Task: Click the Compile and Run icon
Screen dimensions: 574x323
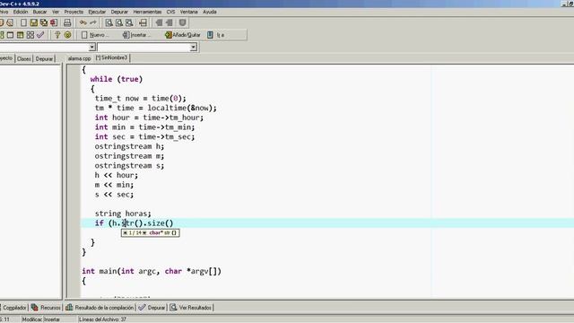Action: click(20, 35)
